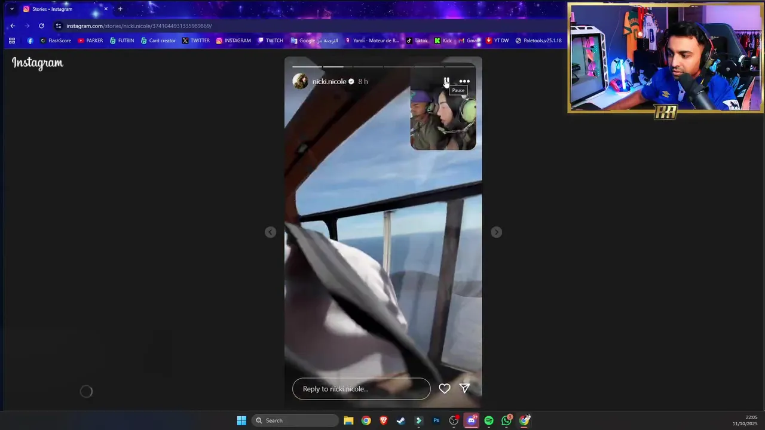View site information icon in address bar
765x430 pixels.
coord(58,26)
